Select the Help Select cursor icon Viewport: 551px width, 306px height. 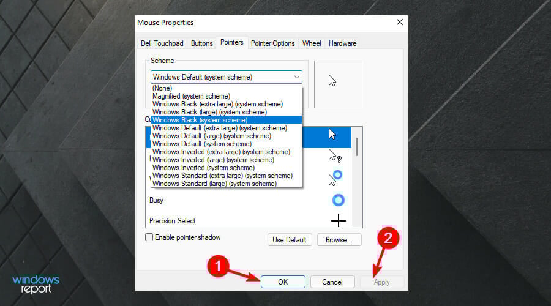tap(334, 155)
